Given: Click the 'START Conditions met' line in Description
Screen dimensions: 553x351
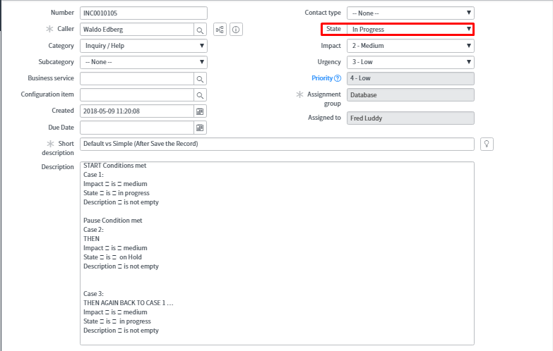Looking at the screenshot, I should [x=114, y=166].
